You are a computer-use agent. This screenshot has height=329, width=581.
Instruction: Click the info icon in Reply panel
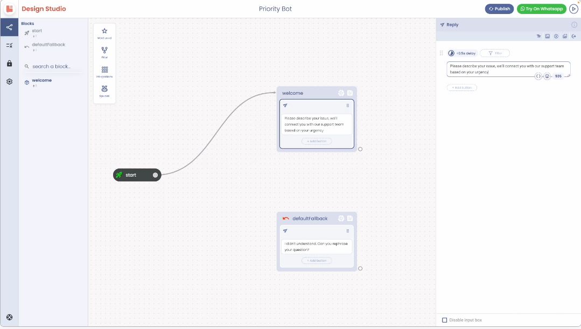click(x=574, y=25)
